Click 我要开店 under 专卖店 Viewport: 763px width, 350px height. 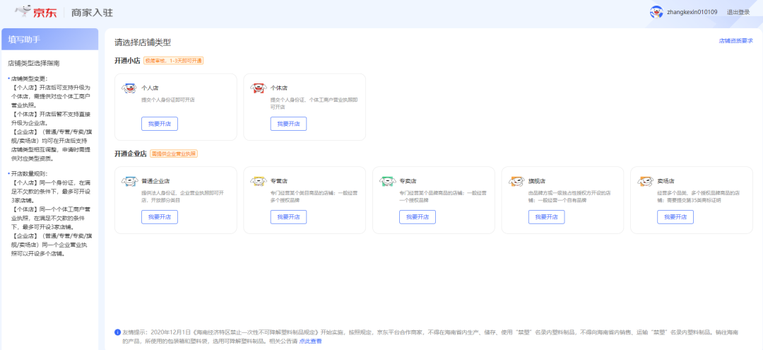point(418,217)
